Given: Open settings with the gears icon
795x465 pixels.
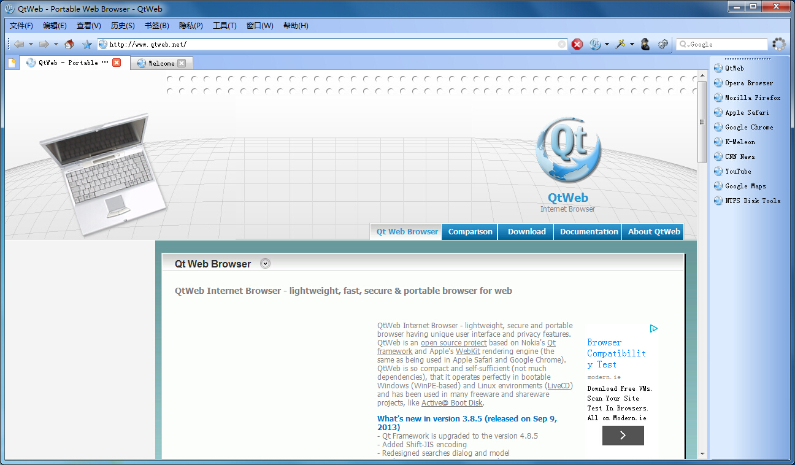Looking at the screenshot, I should [x=663, y=44].
